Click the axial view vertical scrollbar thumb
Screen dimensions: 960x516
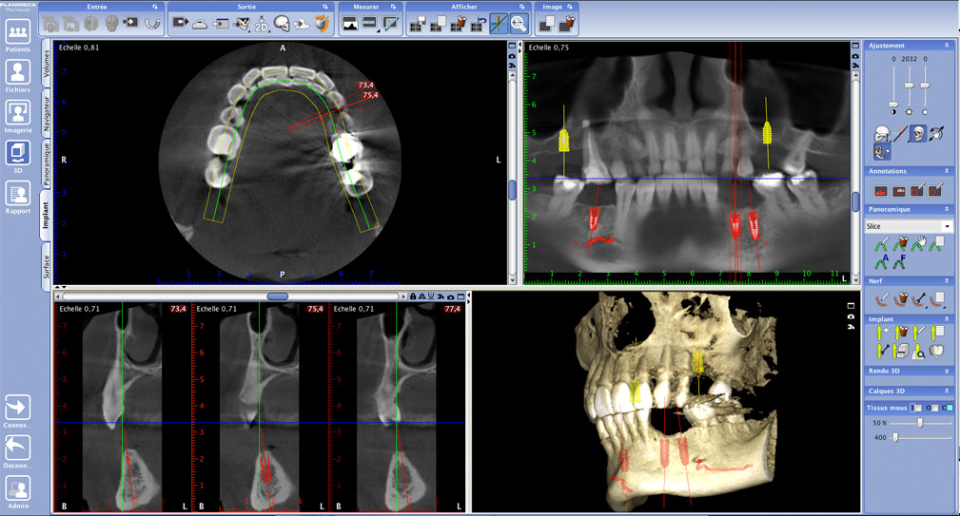(x=513, y=190)
